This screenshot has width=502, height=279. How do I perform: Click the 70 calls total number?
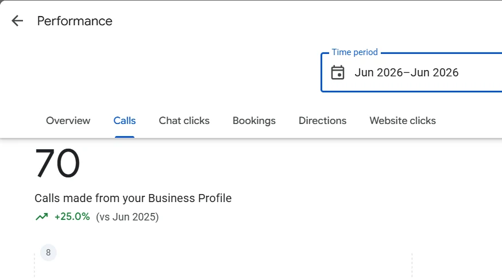click(57, 163)
